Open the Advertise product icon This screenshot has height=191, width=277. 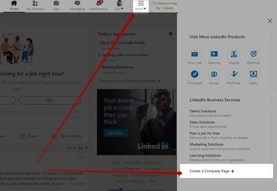pos(253,54)
